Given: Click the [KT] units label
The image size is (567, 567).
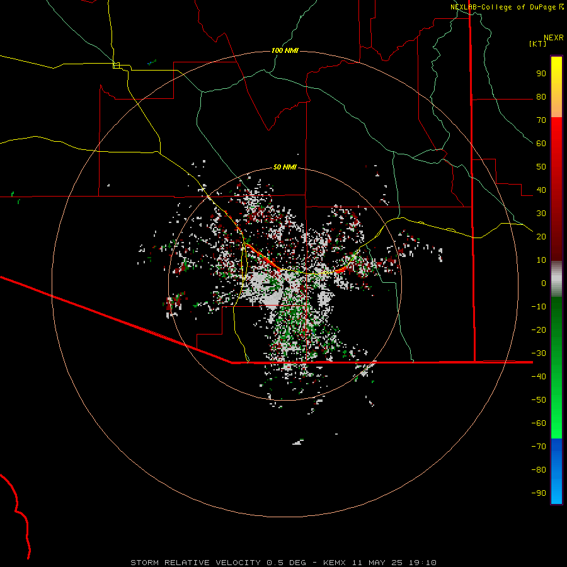Looking at the screenshot, I should pyautogui.click(x=538, y=43).
